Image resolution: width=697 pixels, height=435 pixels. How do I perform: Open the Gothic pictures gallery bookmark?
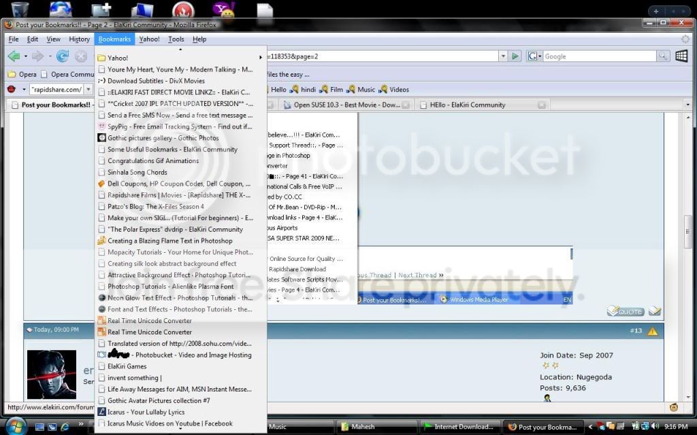pyautogui.click(x=163, y=138)
